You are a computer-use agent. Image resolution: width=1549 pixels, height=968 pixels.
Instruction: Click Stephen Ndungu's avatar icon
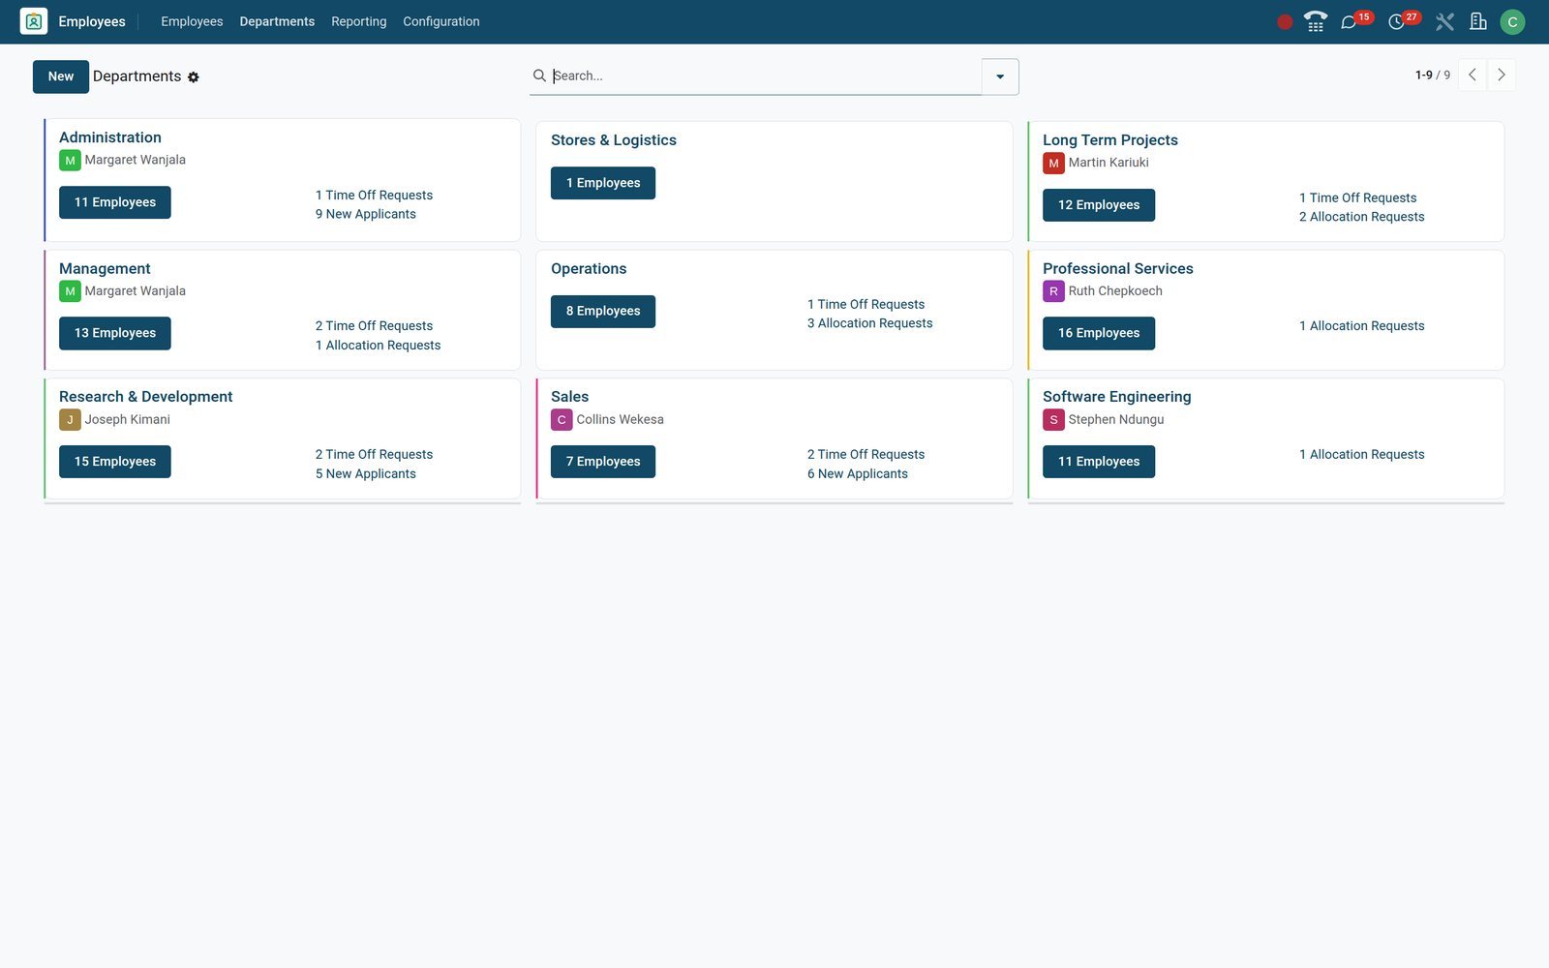tap(1053, 420)
